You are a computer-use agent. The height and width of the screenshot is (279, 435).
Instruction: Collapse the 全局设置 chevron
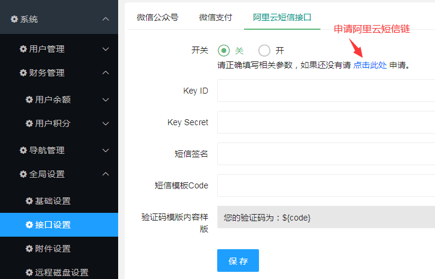[106, 174]
